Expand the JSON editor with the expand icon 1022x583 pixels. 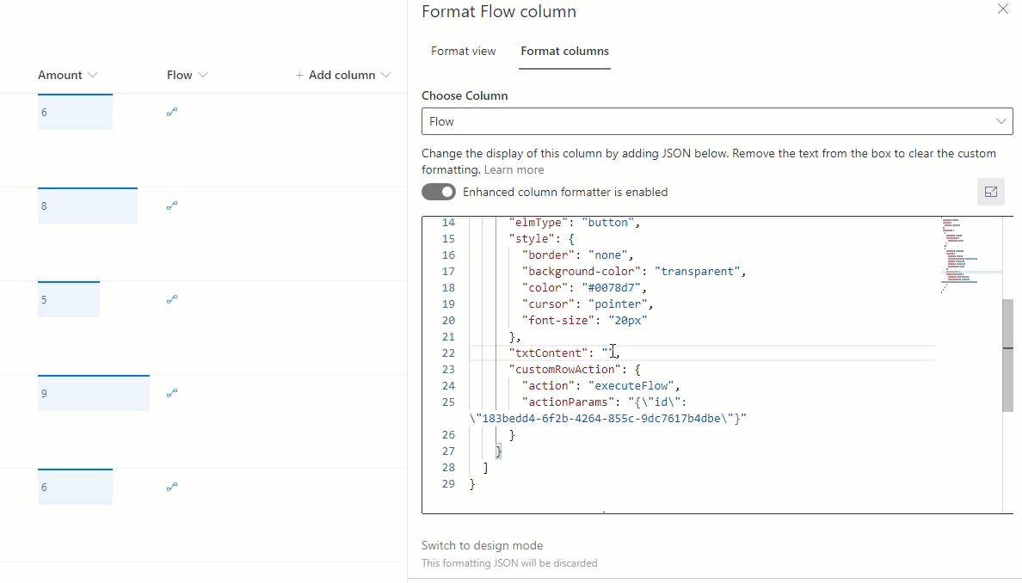point(990,192)
